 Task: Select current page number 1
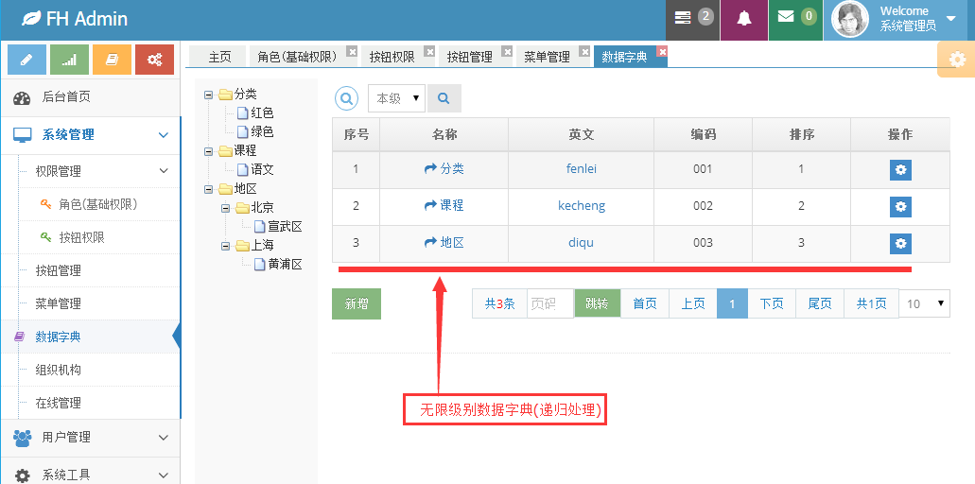733,303
